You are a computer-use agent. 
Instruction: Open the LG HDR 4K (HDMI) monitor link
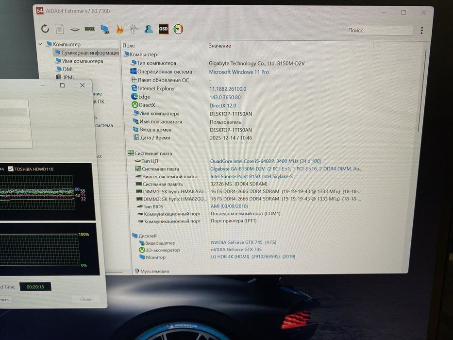point(253,256)
